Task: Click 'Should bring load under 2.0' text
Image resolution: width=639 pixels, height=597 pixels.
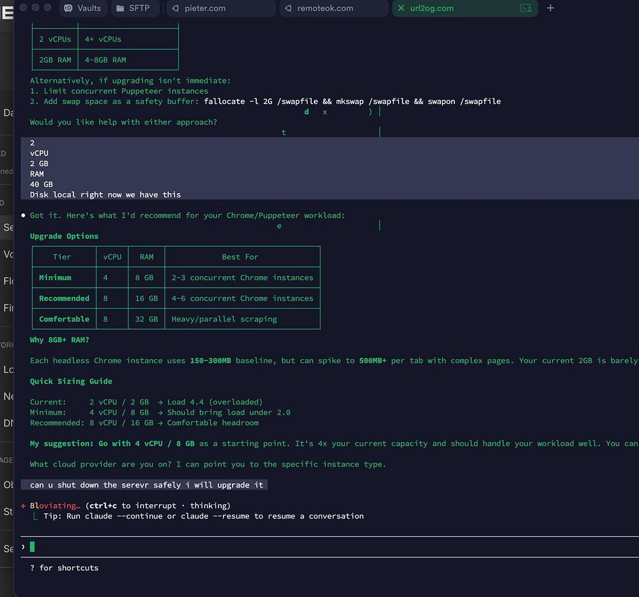Action: click(229, 412)
